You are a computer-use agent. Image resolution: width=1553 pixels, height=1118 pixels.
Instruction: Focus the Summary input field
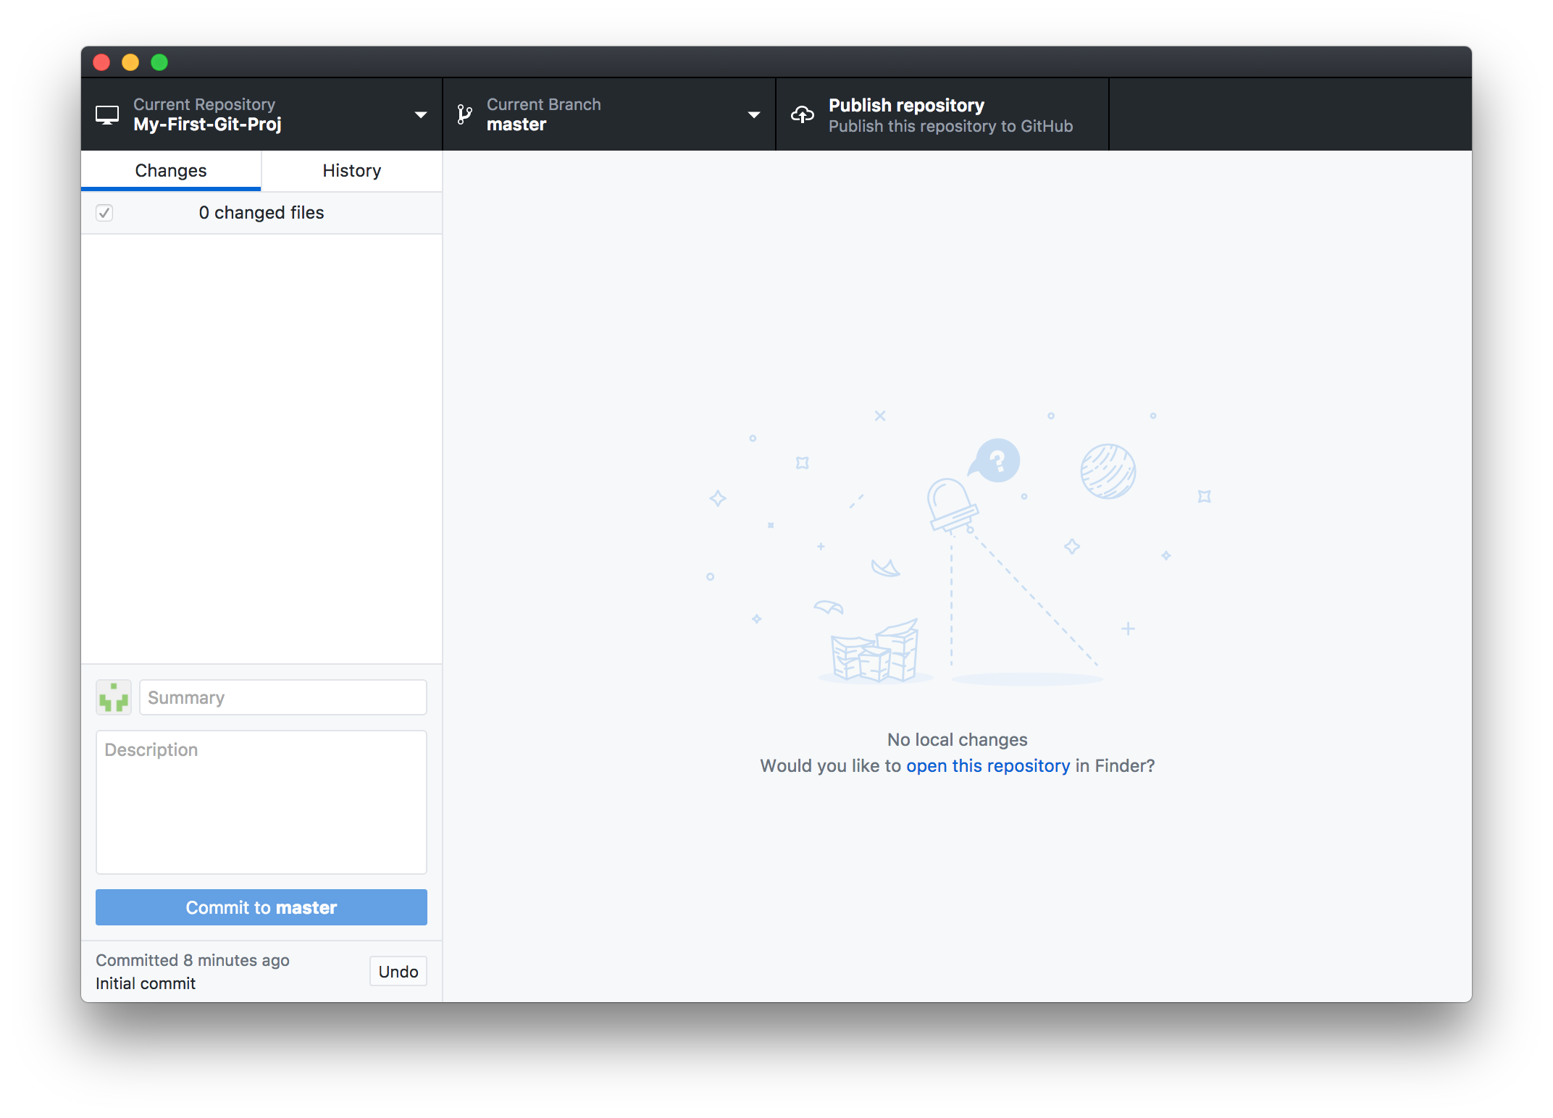click(x=282, y=697)
